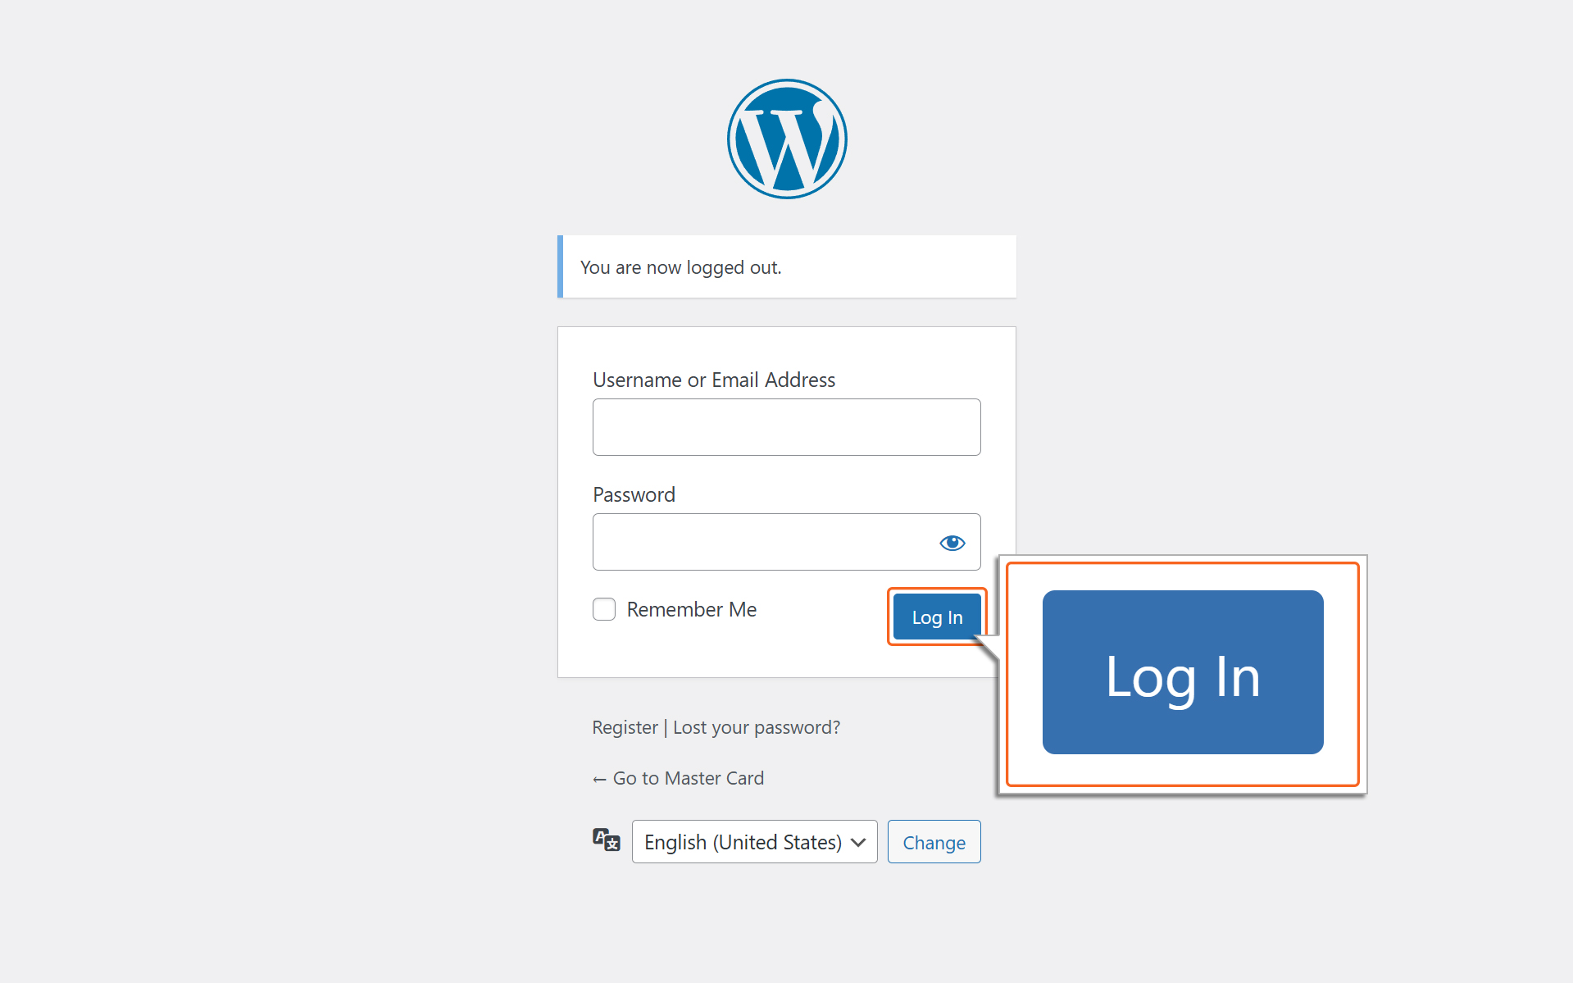Follow the Lost your password? link
1573x983 pixels.
tap(756, 727)
